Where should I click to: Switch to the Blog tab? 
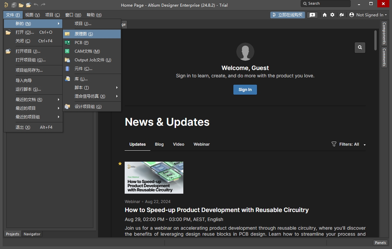coord(159,144)
